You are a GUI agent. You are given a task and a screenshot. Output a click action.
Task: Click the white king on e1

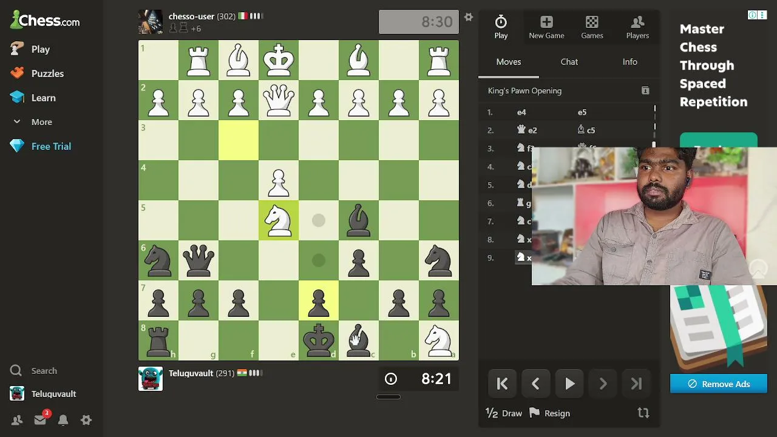point(279,60)
